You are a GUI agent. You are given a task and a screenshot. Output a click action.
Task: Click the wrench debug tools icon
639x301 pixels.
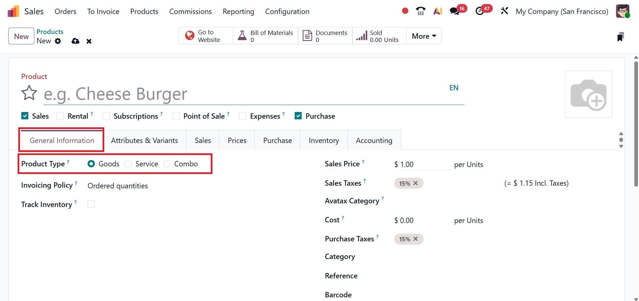(504, 11)
